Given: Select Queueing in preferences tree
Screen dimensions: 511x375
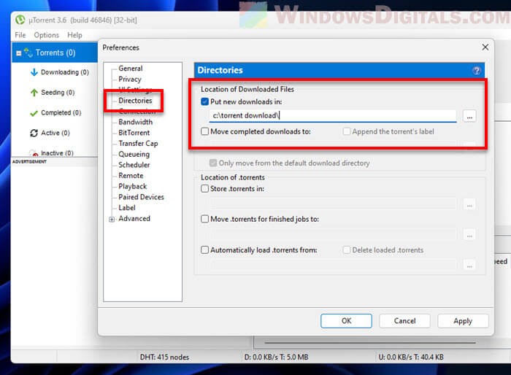Looking at the screenshot, I should pos(134,155).
